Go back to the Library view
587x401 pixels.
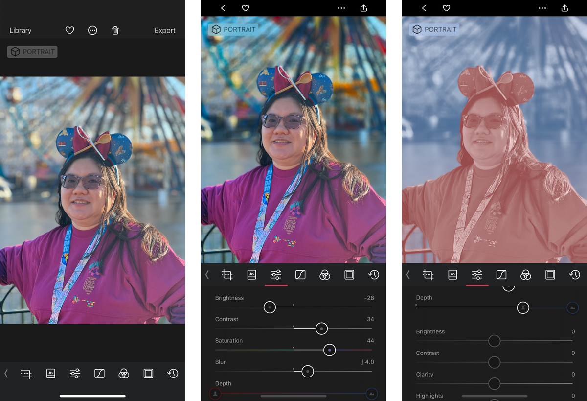(20, 30)
